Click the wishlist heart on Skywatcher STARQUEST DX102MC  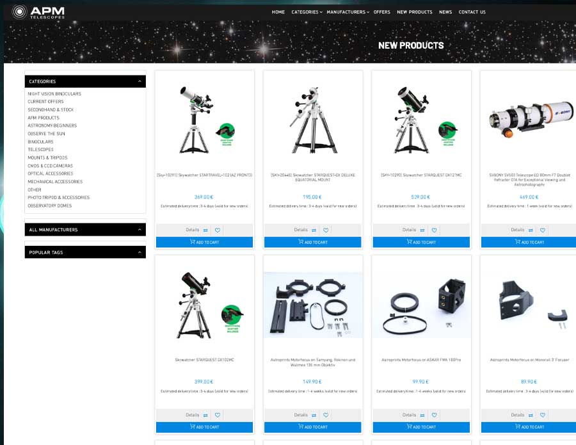218,415
